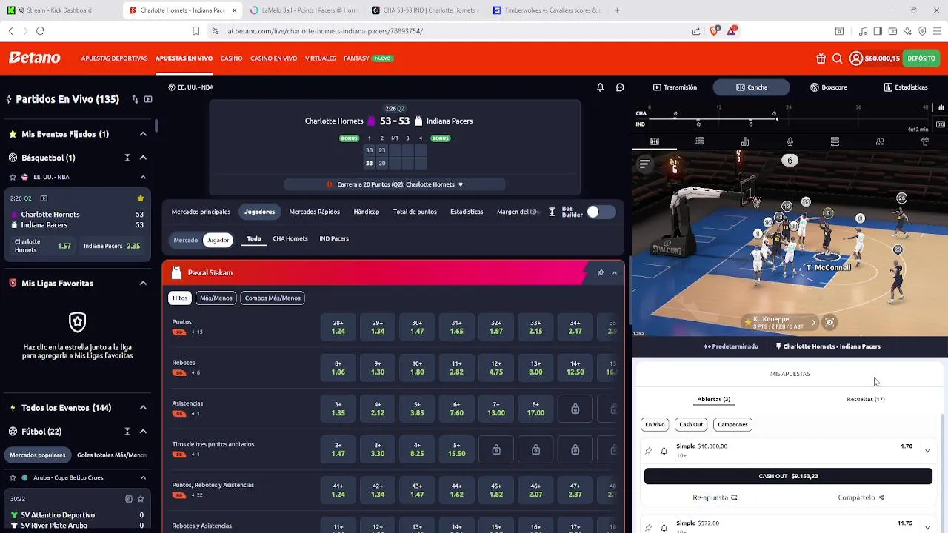Collapse Todos los Eventos (144) section
Viewport: 948px width, 533px height.
point(143,408)
